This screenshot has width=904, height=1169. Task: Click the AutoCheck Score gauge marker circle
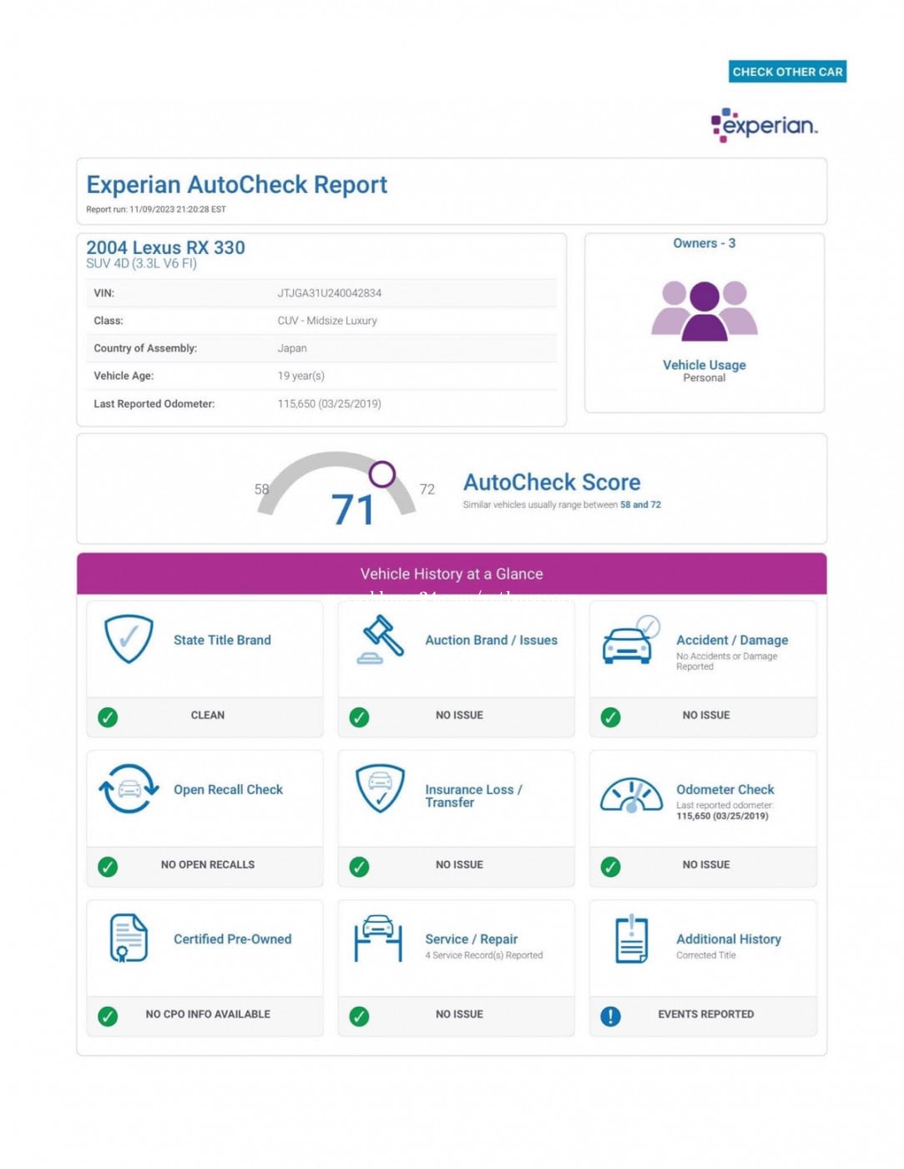coord(381,474)
